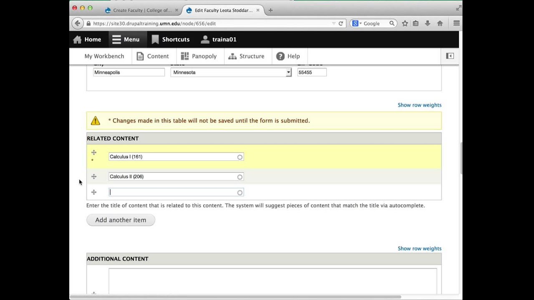This screenshot has width=534, height=300.
Task: Grab the drag handle for Calculus II row
Action: [x=94, y=177]
